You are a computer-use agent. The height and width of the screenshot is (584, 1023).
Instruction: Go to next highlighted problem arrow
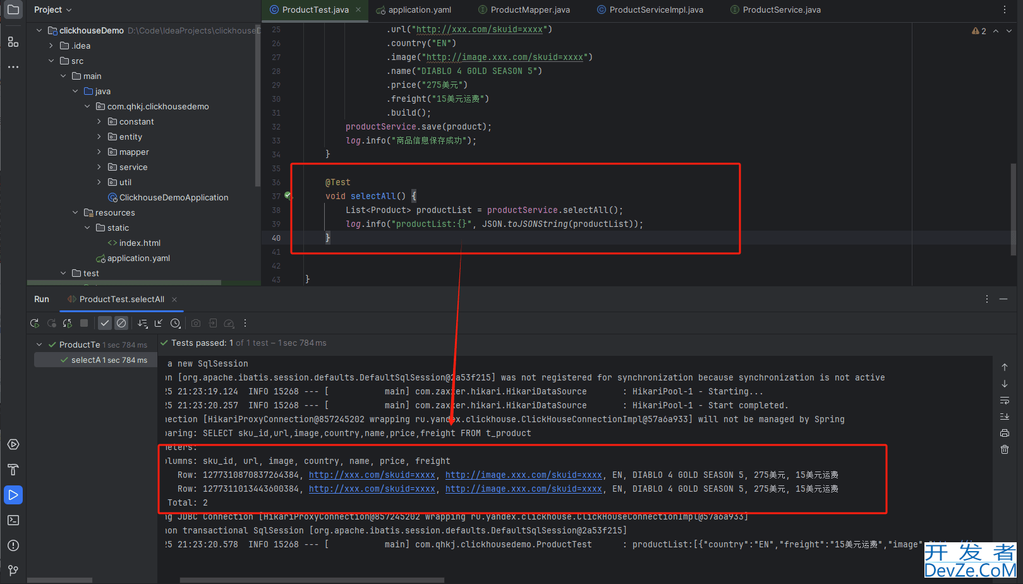pyautogui.click(x=1009, y=31)
